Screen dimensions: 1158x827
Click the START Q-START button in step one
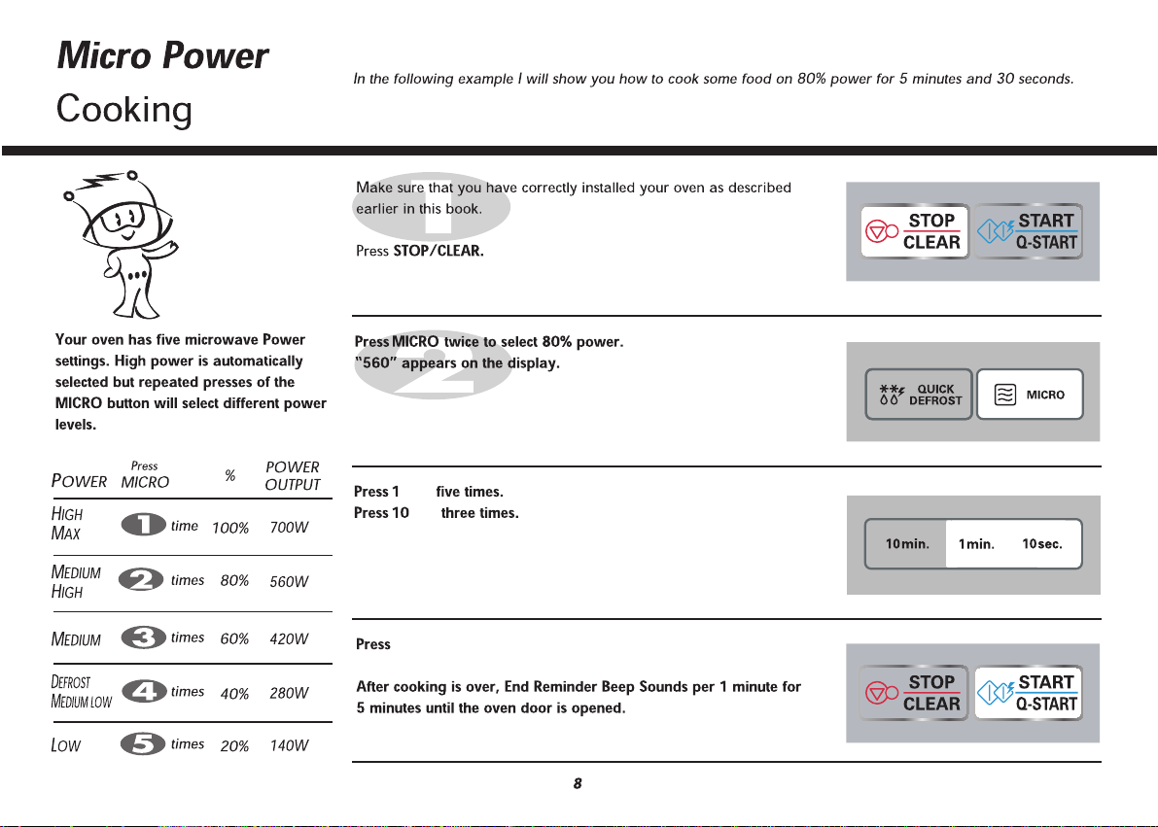coord(1028,231)
